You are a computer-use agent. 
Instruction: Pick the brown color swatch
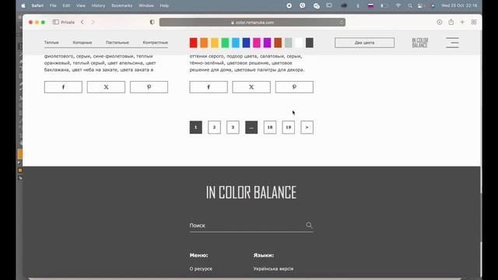click(x=278, y=43)
